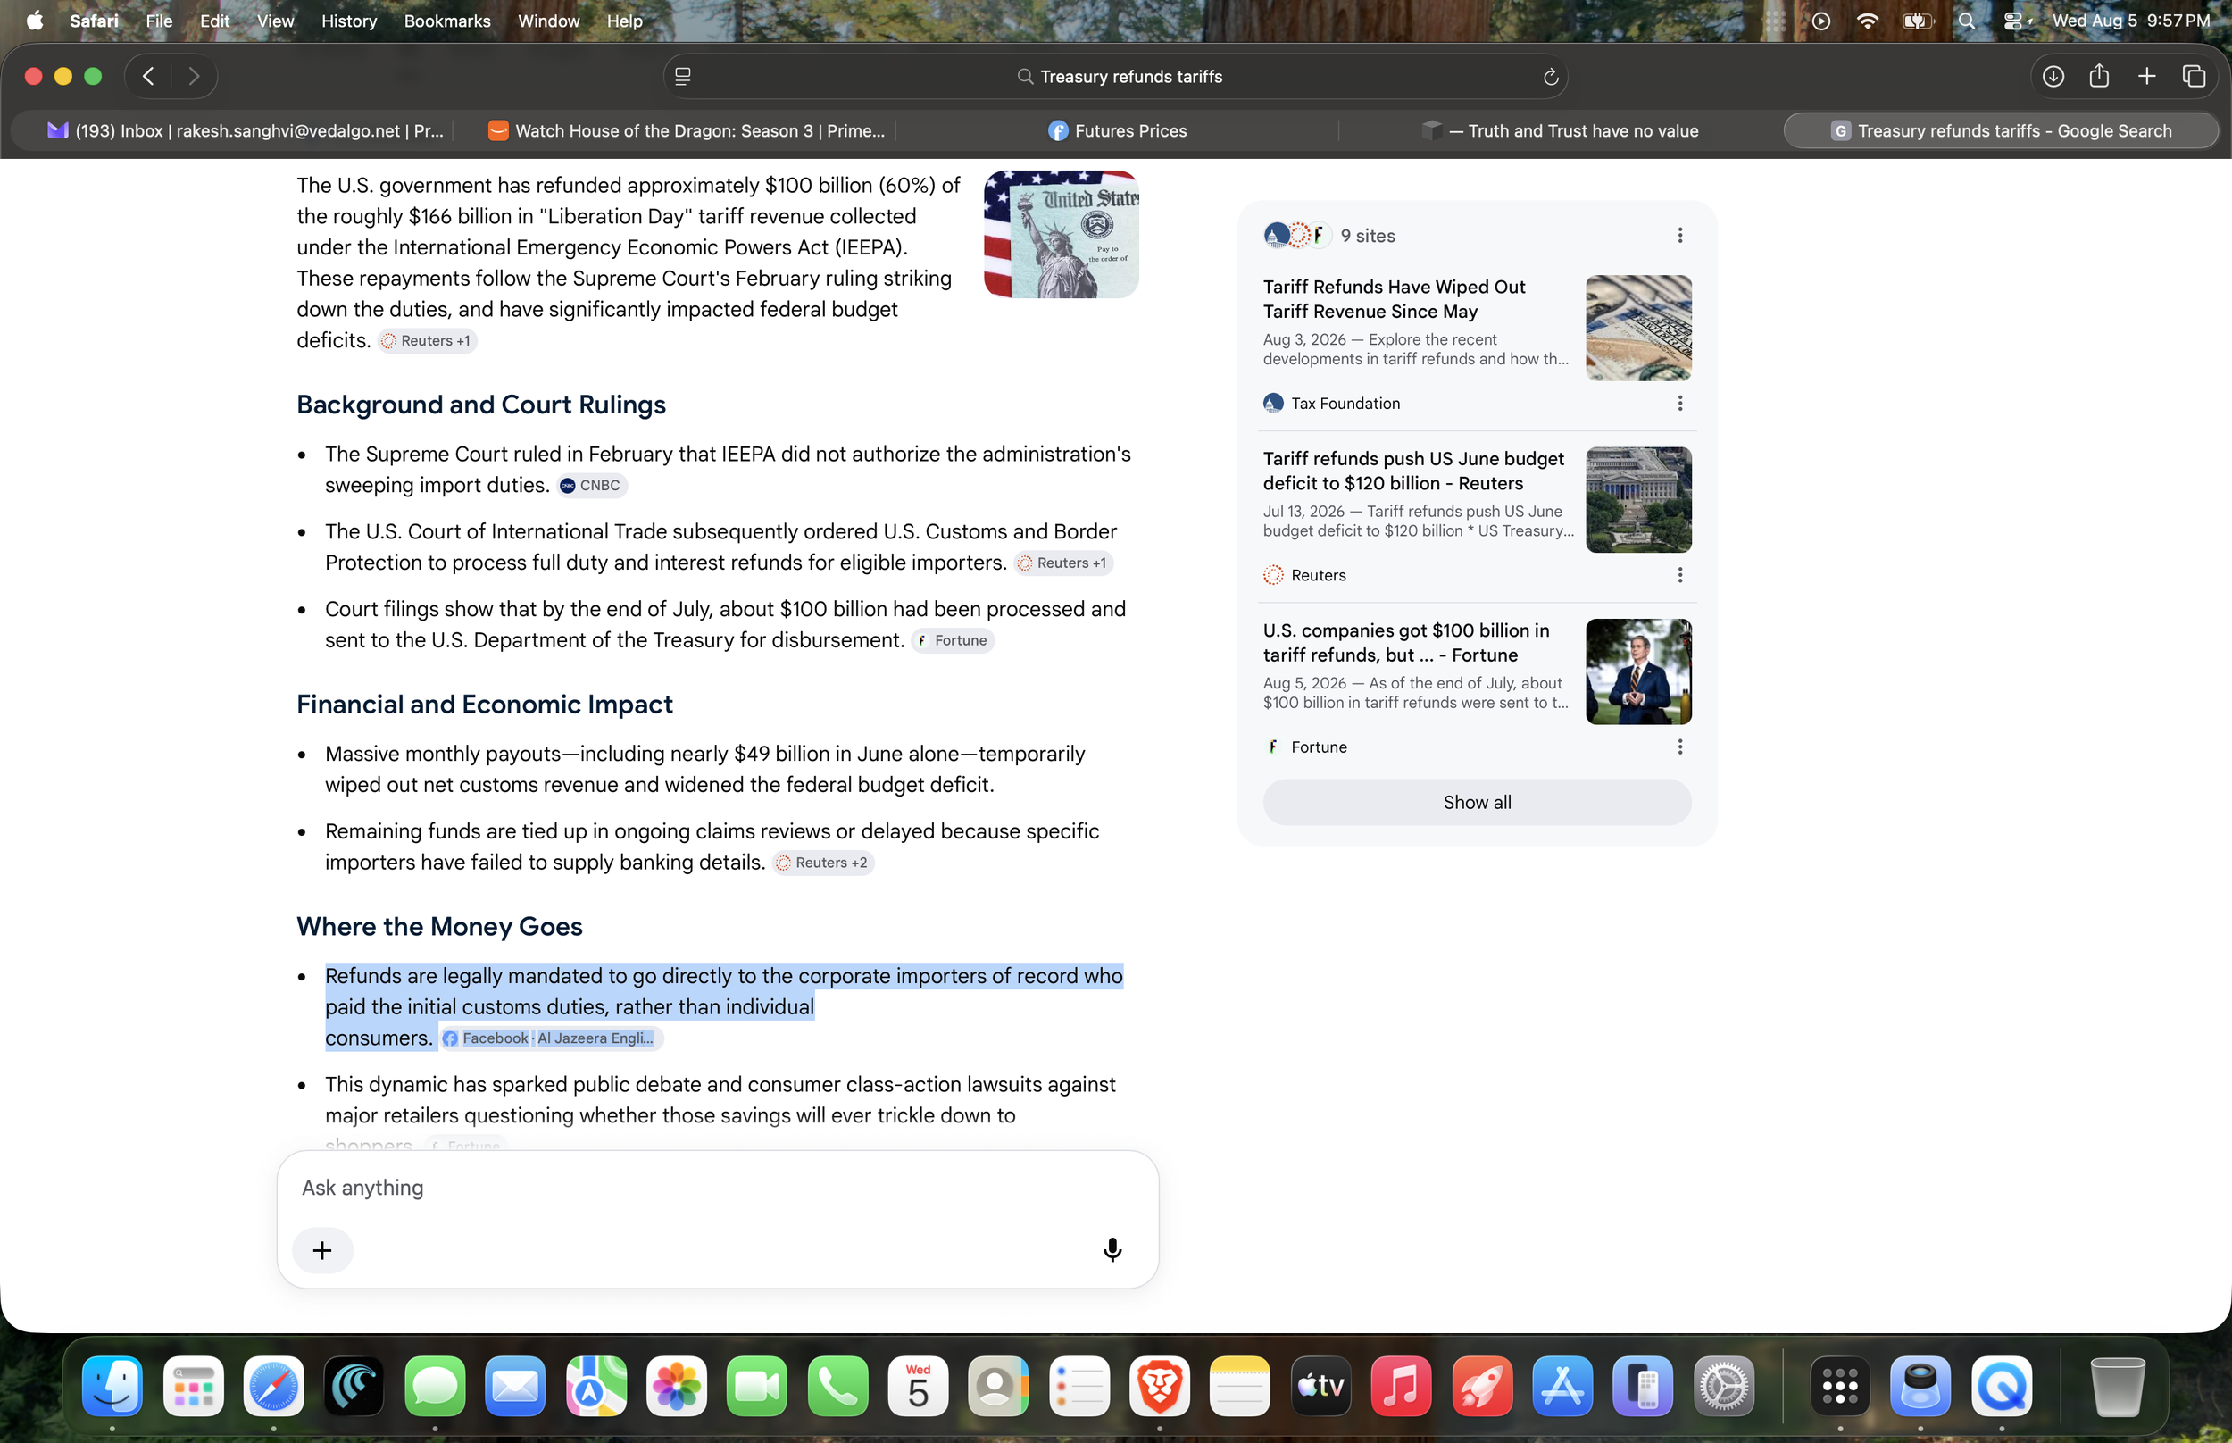Reload the Treasury refunds tariffs page
This screenshot has width=2232, height=1443.
[1550, 77]
